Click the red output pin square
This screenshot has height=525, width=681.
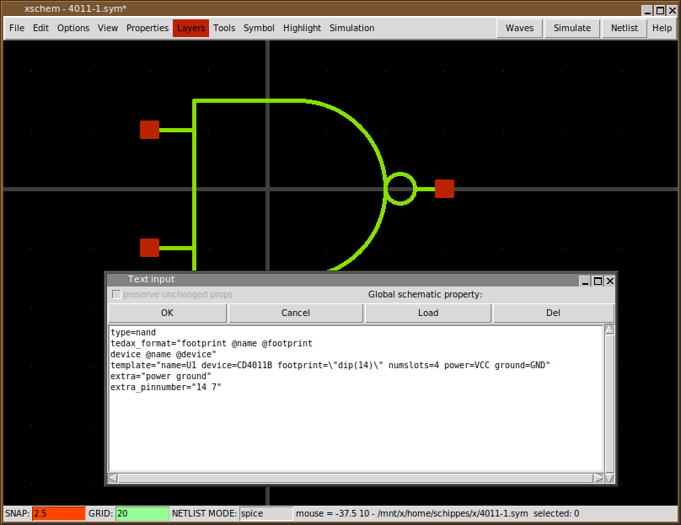pos(444,189)
